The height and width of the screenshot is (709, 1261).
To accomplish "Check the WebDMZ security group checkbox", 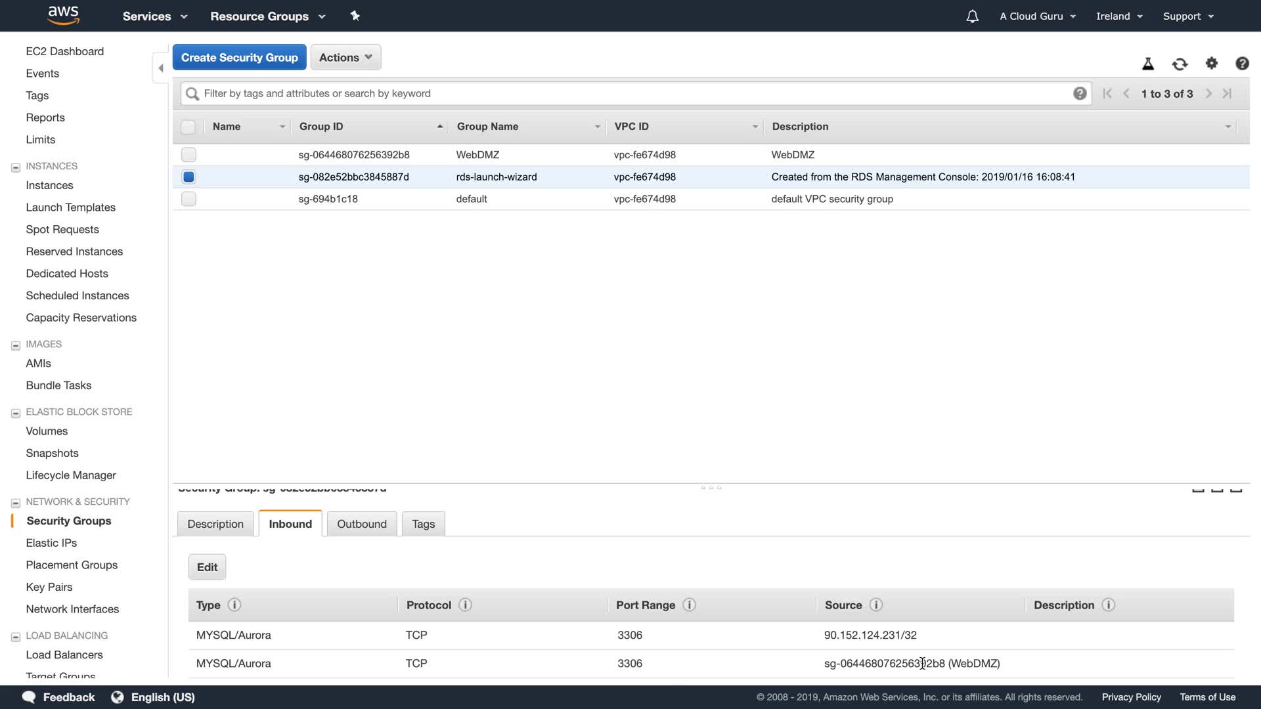I will point(188,155).
